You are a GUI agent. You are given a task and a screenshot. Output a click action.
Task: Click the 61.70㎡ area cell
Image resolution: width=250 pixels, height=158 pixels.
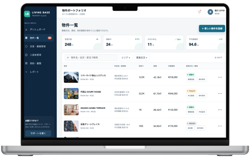click(157, 94)
